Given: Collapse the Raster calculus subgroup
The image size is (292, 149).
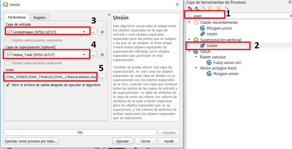Looking at the screenshot, I should pos(196,57).
